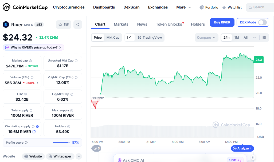The image size is (274, 162).
Task: Click the Buy RIVER button
Action: (x=222, y=22)
